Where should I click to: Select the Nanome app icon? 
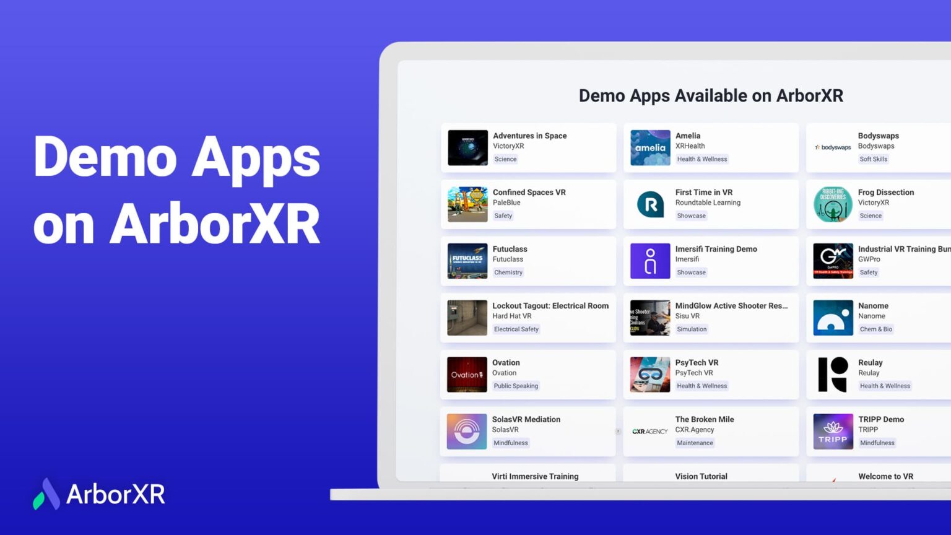coord(833,318)
